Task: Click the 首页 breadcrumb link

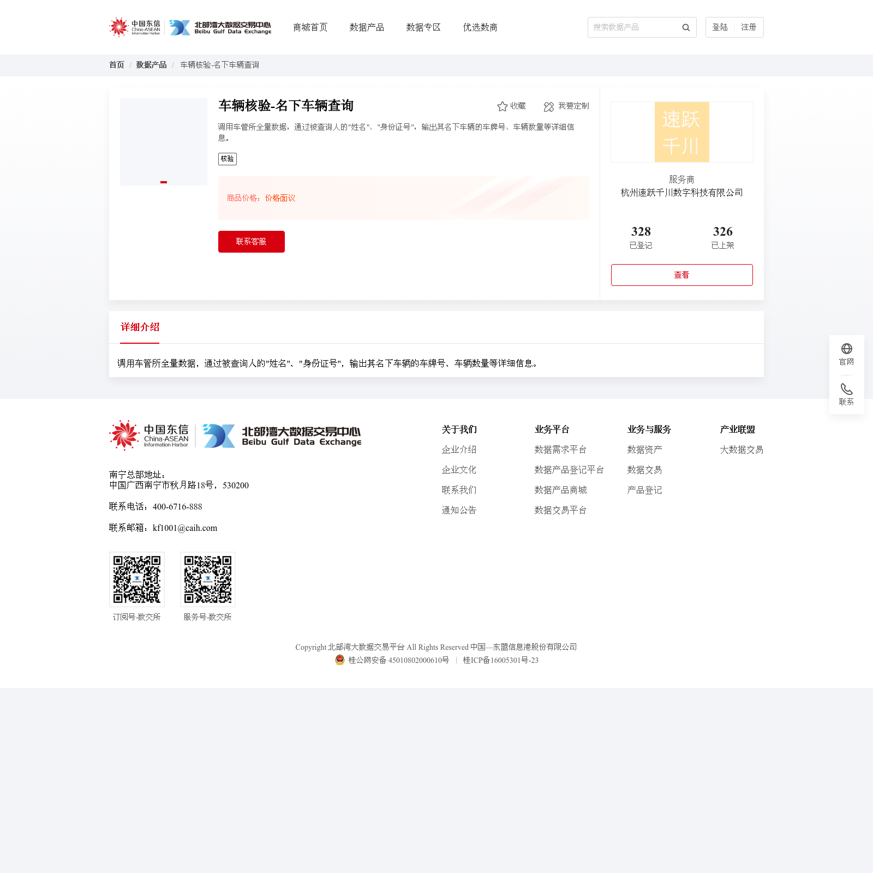Action: tap(117, 65)
